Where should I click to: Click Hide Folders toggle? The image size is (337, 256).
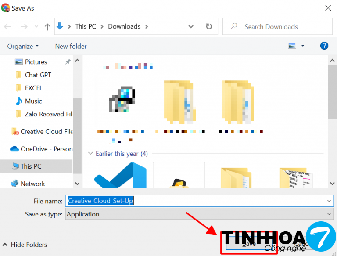pos(25,245)
